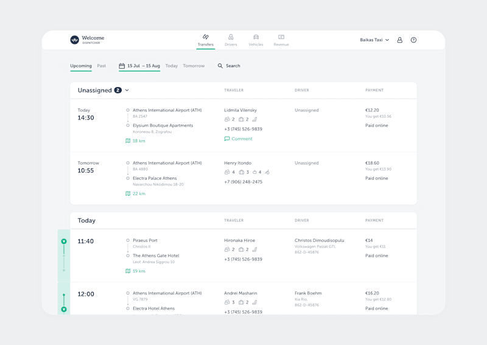Screen dimensions: 487x345
Task: Select phone +3 (745) 526-9839 of Lidmila Vilensky
Action: point(243,129)
